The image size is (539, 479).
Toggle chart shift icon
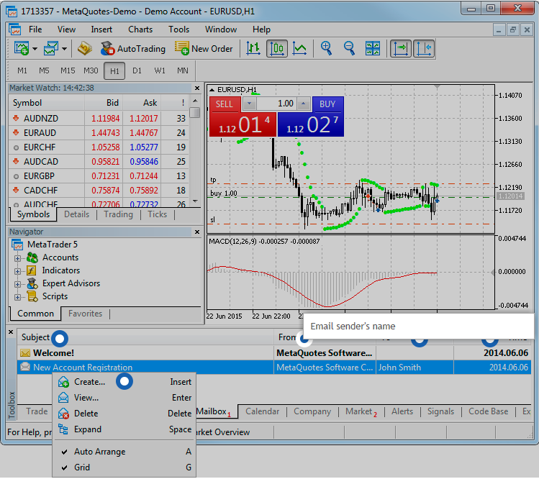[424, 48]
